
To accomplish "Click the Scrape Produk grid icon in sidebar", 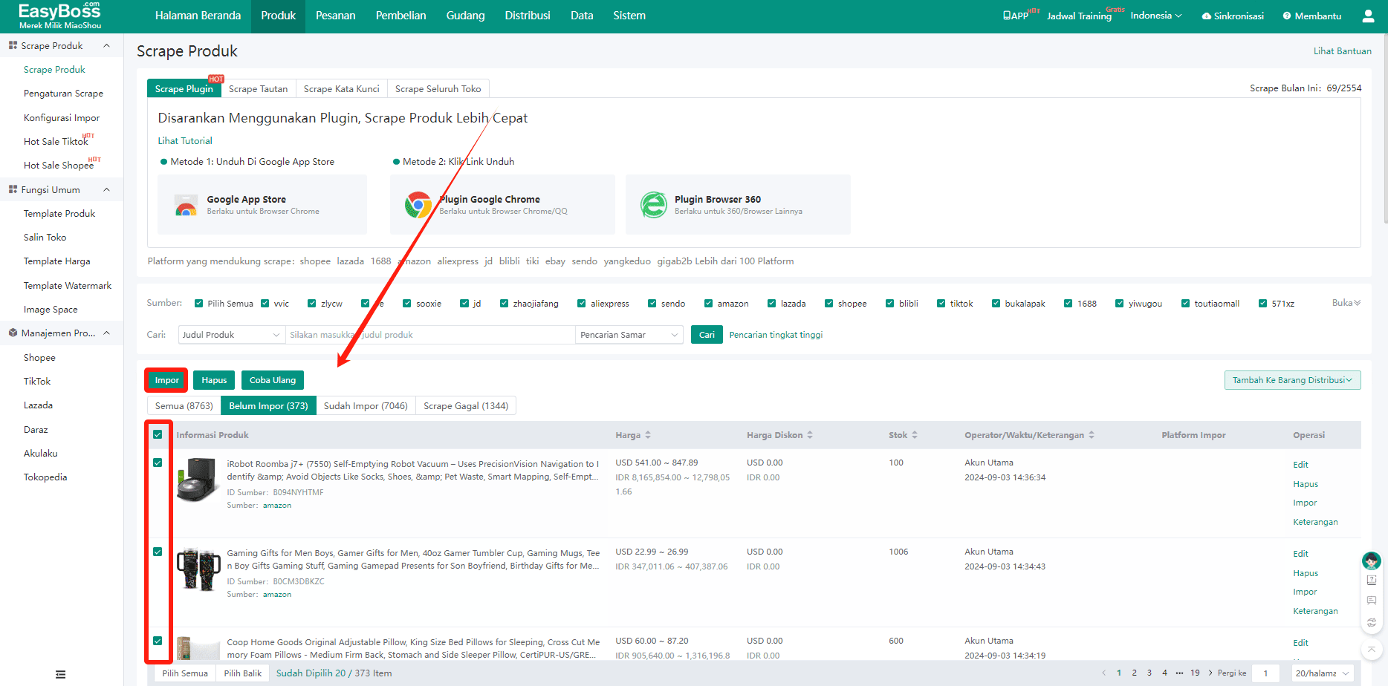I will 13,45.
